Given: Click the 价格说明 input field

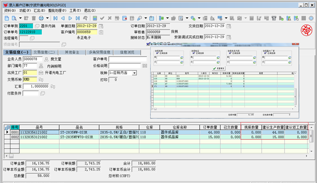Looking at the screenshot, I should (125, 66).
